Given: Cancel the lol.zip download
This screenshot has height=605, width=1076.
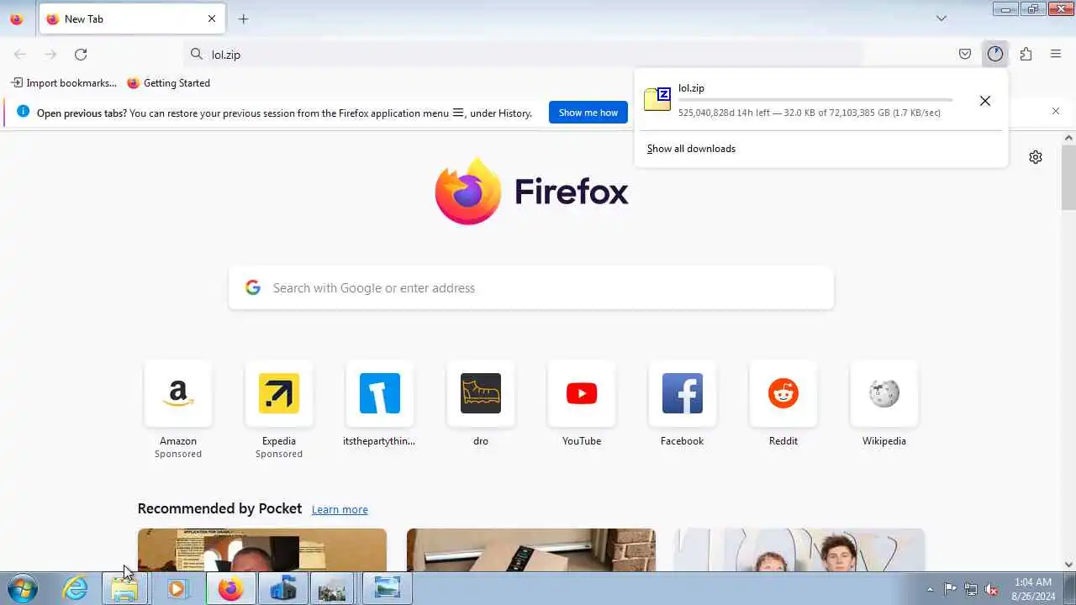Looking at the screenshot, I should pyautogui.click(x=985, y=101).
